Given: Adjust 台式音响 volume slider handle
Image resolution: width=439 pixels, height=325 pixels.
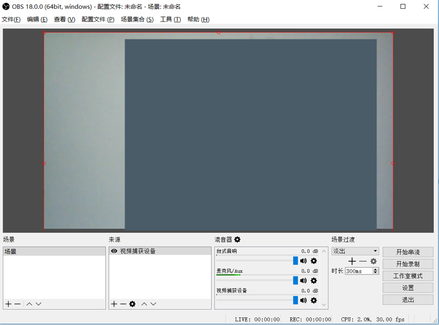Looking at the screenshot, I should click(x=295, y=261).
